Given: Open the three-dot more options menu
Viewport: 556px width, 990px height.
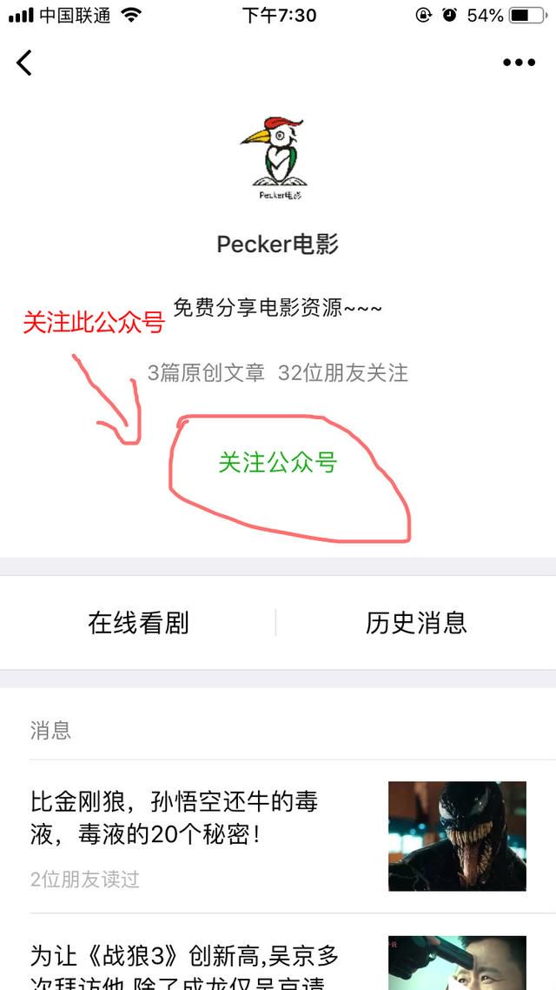Looking at the screenshot, I should coord(519,63).
